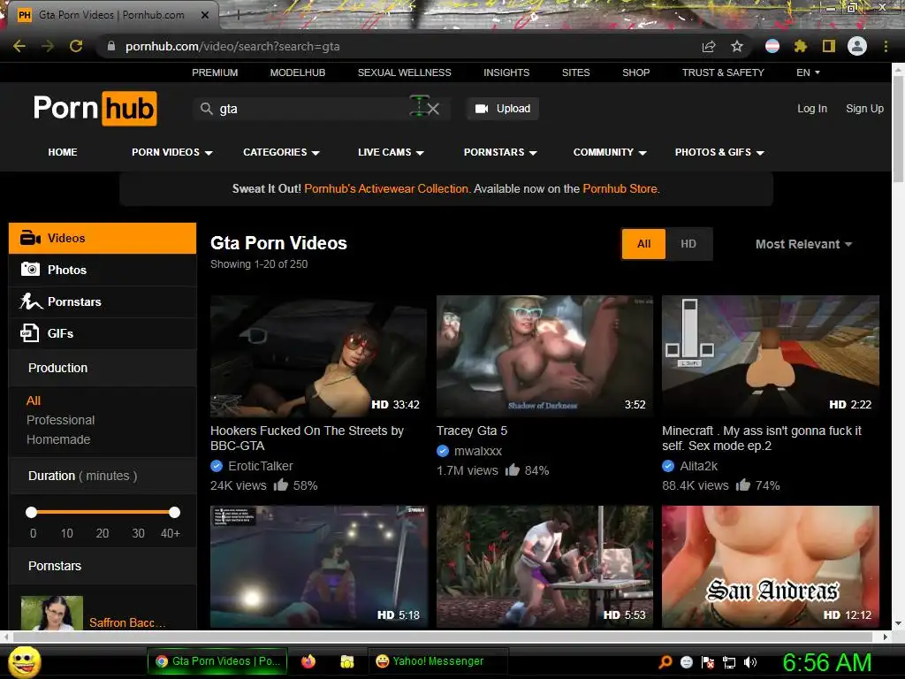Go to the Home navigation item
Image resolution: width=905 pixels, height=679 pixels.
pyautogui.click(x=63, y=152)
